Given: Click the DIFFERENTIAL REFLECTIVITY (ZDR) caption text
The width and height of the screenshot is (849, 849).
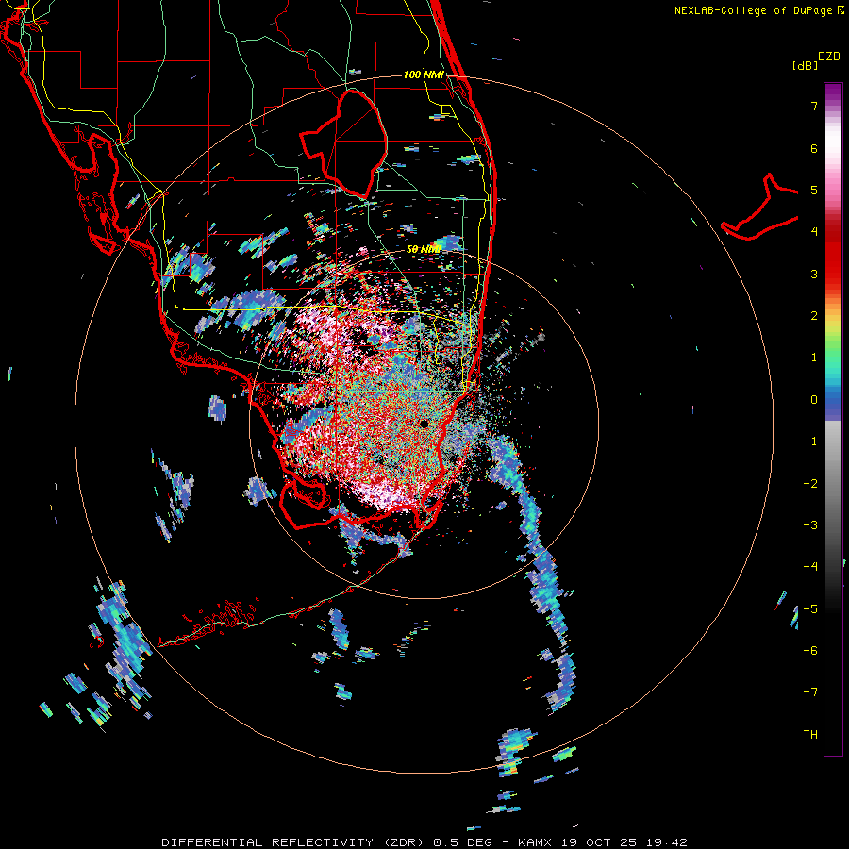Looking at the screenshot, I should [295, 842].
